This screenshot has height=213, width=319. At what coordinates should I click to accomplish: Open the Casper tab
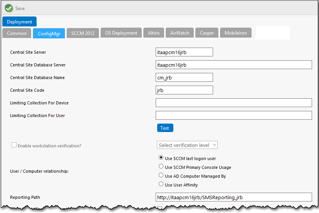(207, 33)
